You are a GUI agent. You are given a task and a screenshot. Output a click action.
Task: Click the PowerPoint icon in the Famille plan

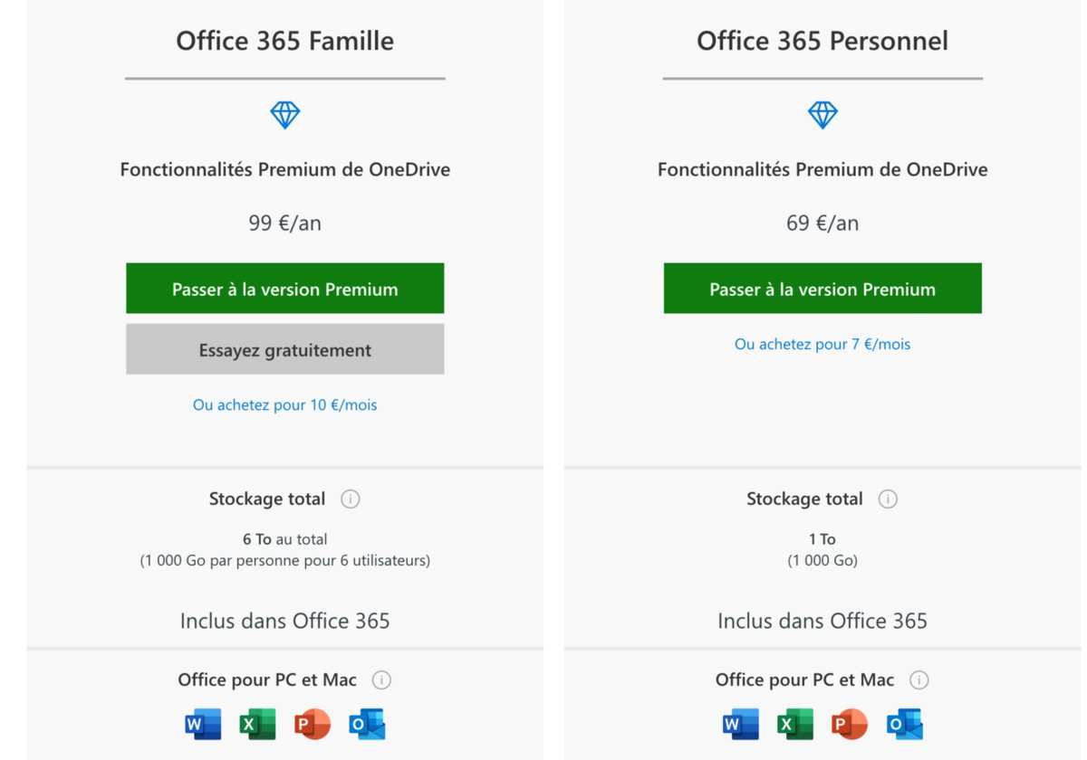(x=313, y=725)
